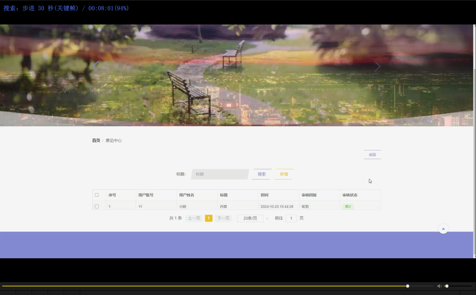
Task: Click the 意见中心 breadcrumb item
Action: click(x=114, y=141)
